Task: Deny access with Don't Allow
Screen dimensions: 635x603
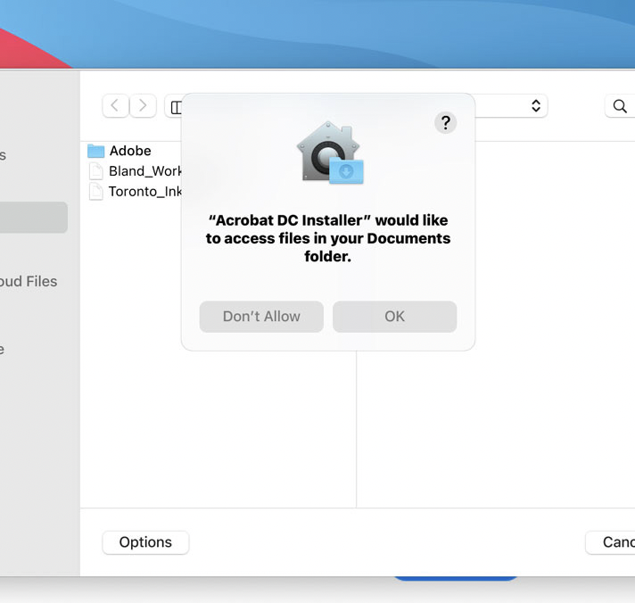Action: tap(261, 317)
